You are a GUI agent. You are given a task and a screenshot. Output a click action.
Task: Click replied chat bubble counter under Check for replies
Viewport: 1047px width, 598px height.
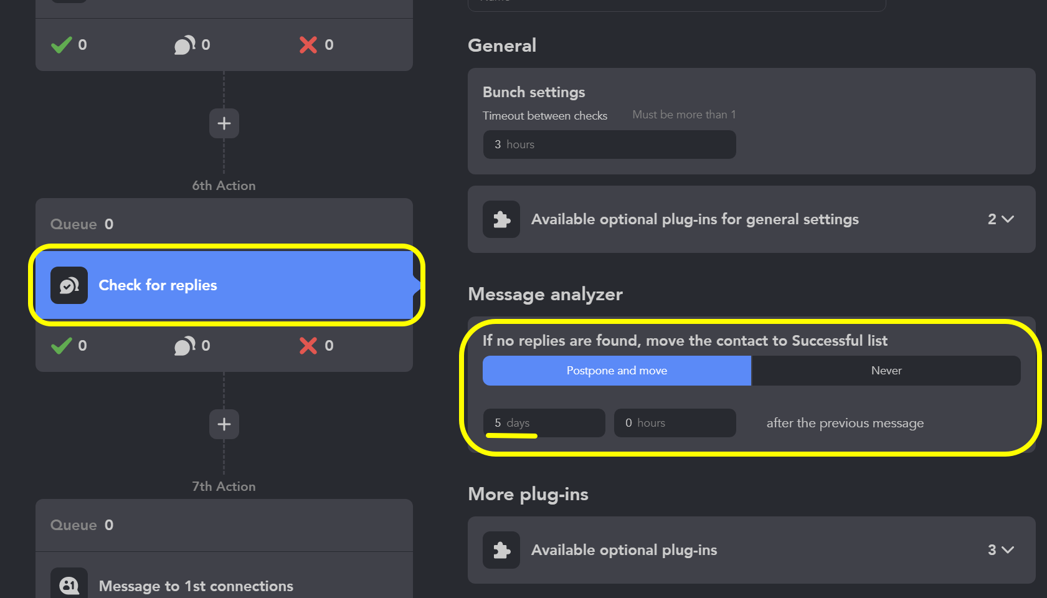coord(185,346)
